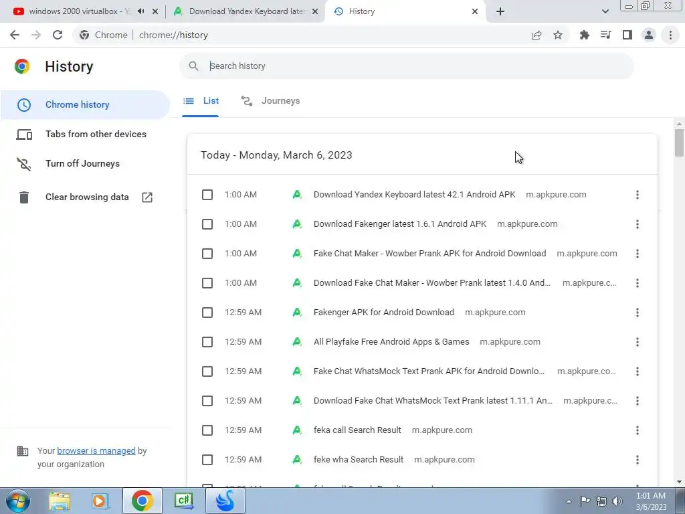Open more actions for All Playfake Free entry
The image size is (685, 514).
[x=638, y=342]
